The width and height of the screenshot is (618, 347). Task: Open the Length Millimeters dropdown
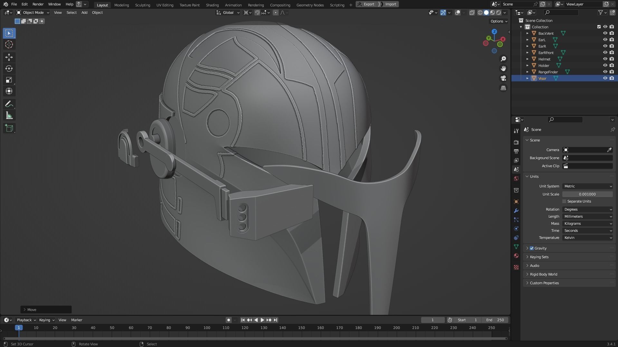coord(587,216)
